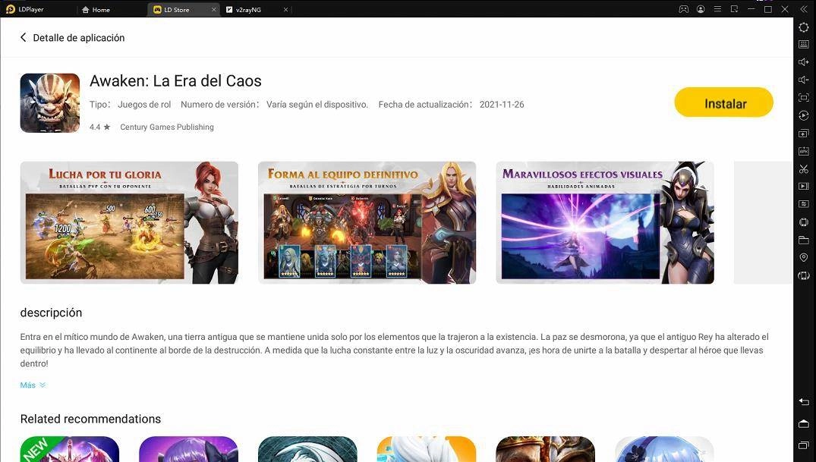Decrease volume with the sidebar speaker-minus icon
The image size is (816, 462).
804,80
